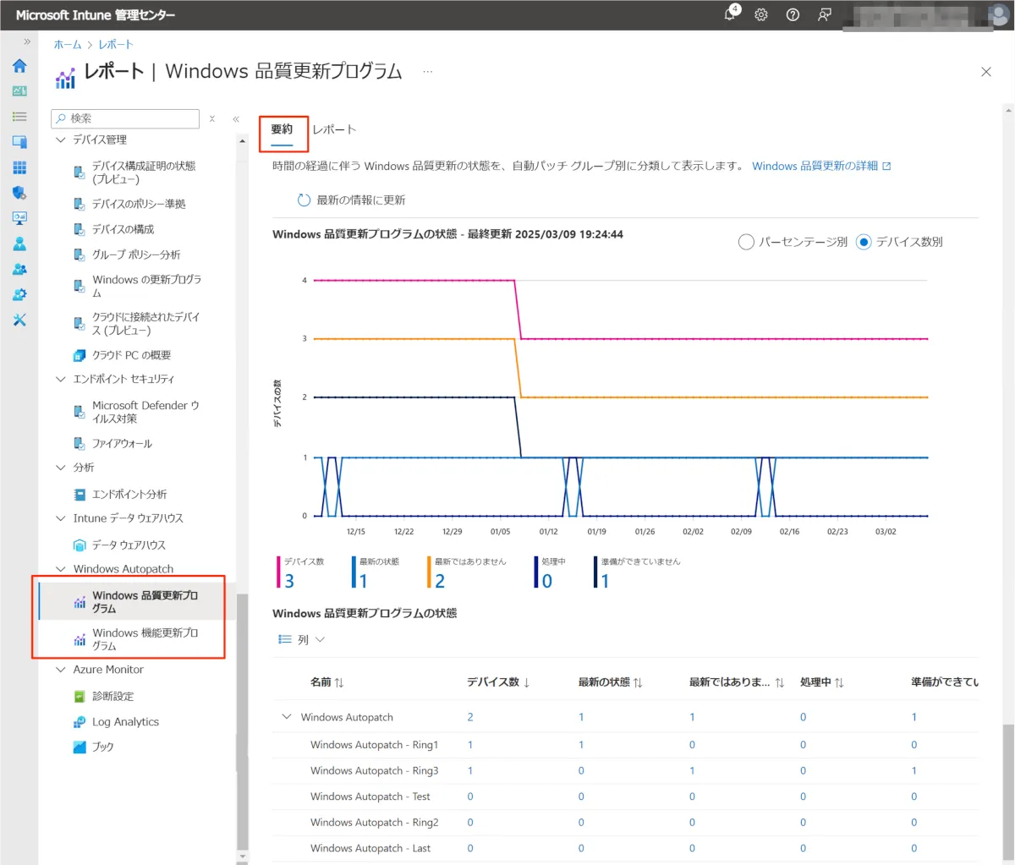The image size is (1015, 865).
Task: Open Windows 機能更新プログラム in sidebar
Action: point(145,639)
